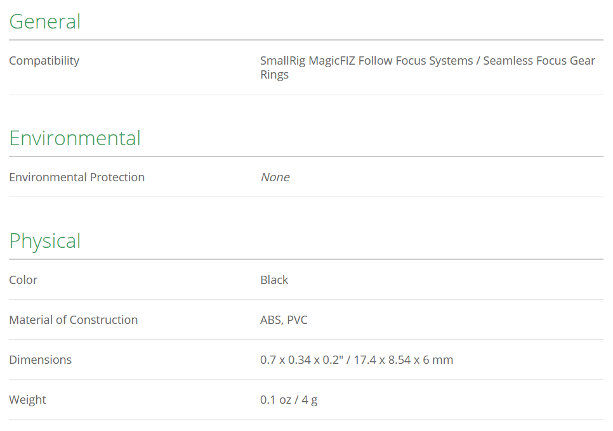Screen dimensions: 613x431
Task: Select the Dimensions label
Action: [x=41, y=359]
